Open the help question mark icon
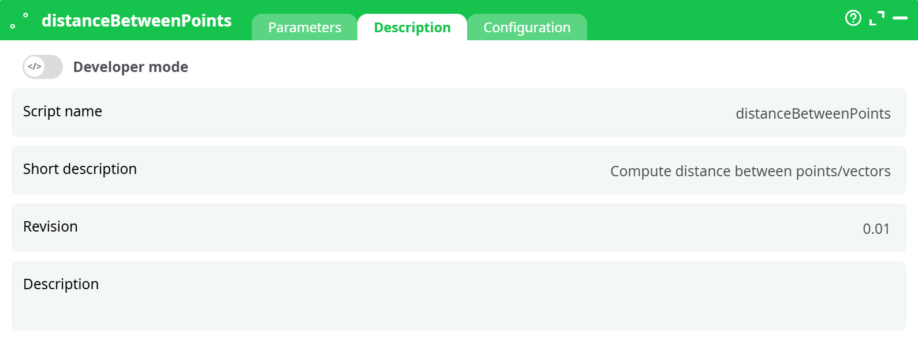Screen dimensions: 918x341 (x=853, y=18)
